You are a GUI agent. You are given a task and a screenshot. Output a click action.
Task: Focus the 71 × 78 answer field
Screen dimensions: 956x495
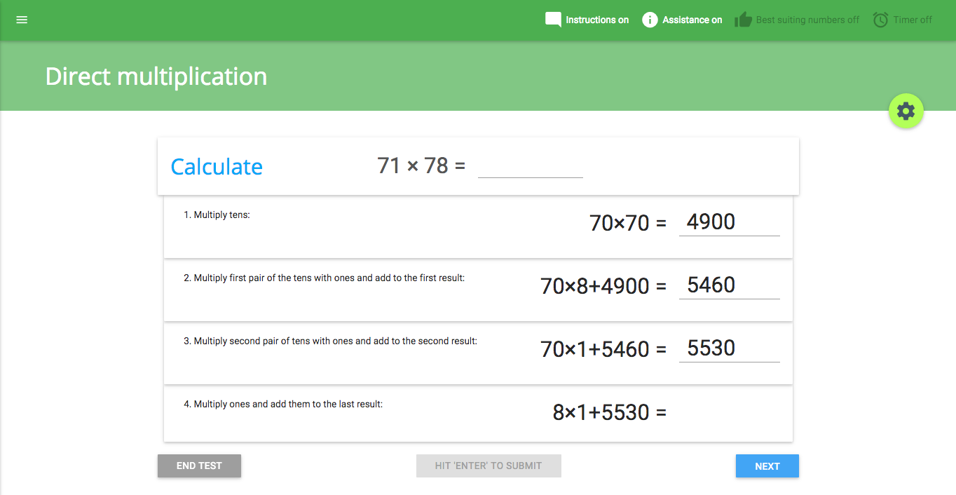[531, 166]
